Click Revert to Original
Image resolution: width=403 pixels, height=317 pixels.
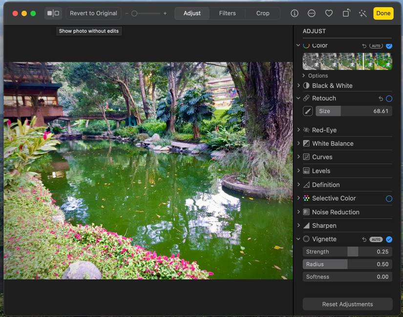click(94, 13)
